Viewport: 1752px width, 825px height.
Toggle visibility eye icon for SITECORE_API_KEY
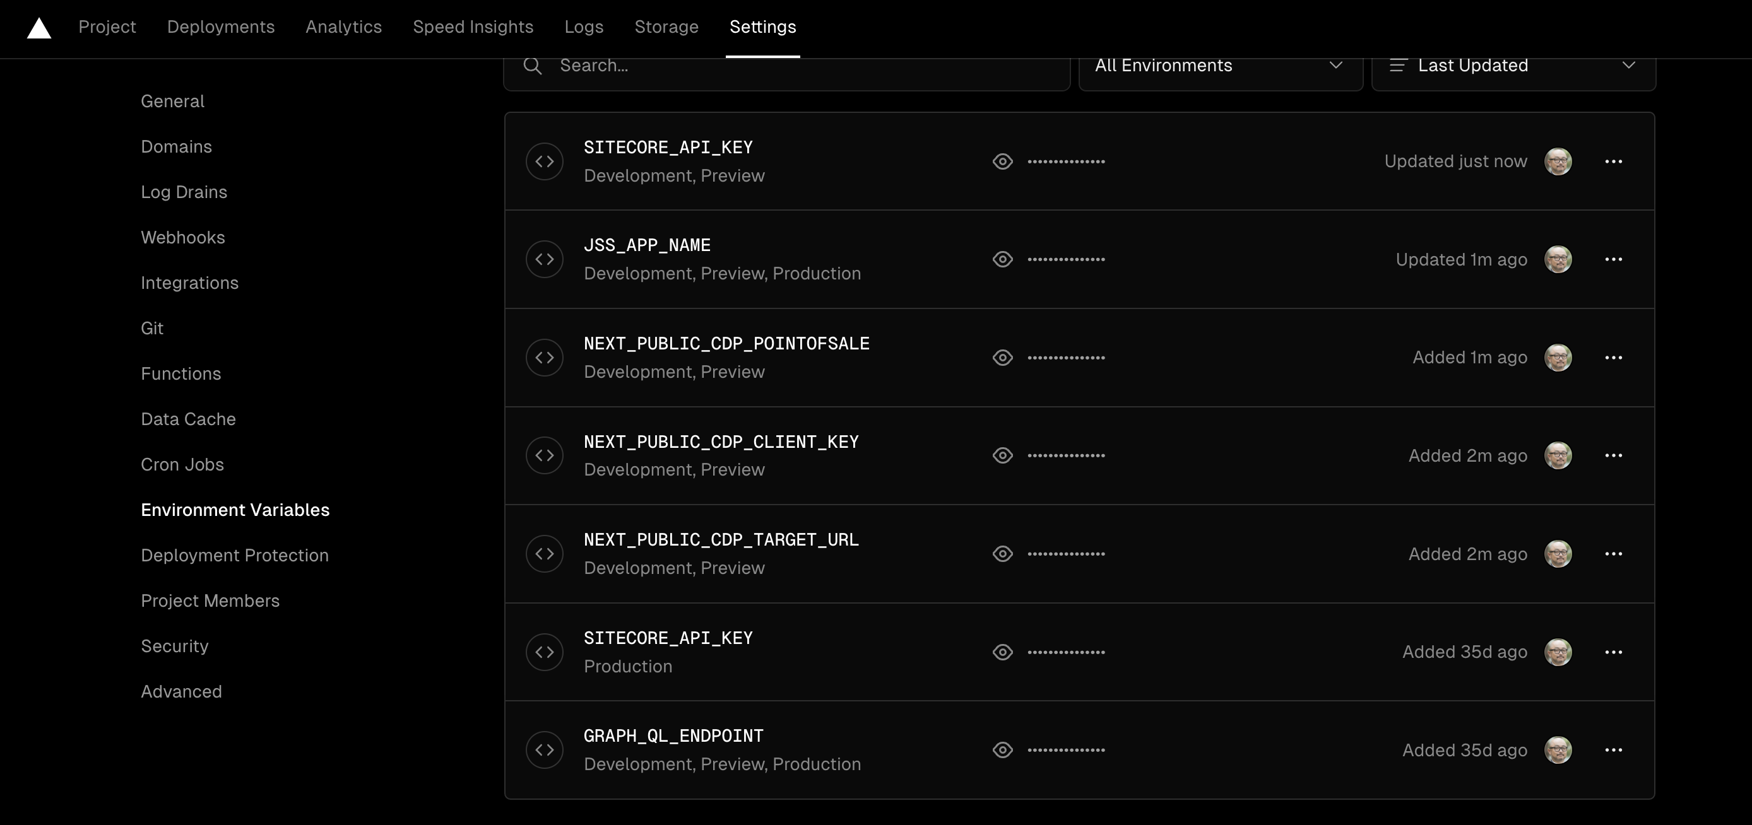pyautogui.click(x=1003, y=161)
